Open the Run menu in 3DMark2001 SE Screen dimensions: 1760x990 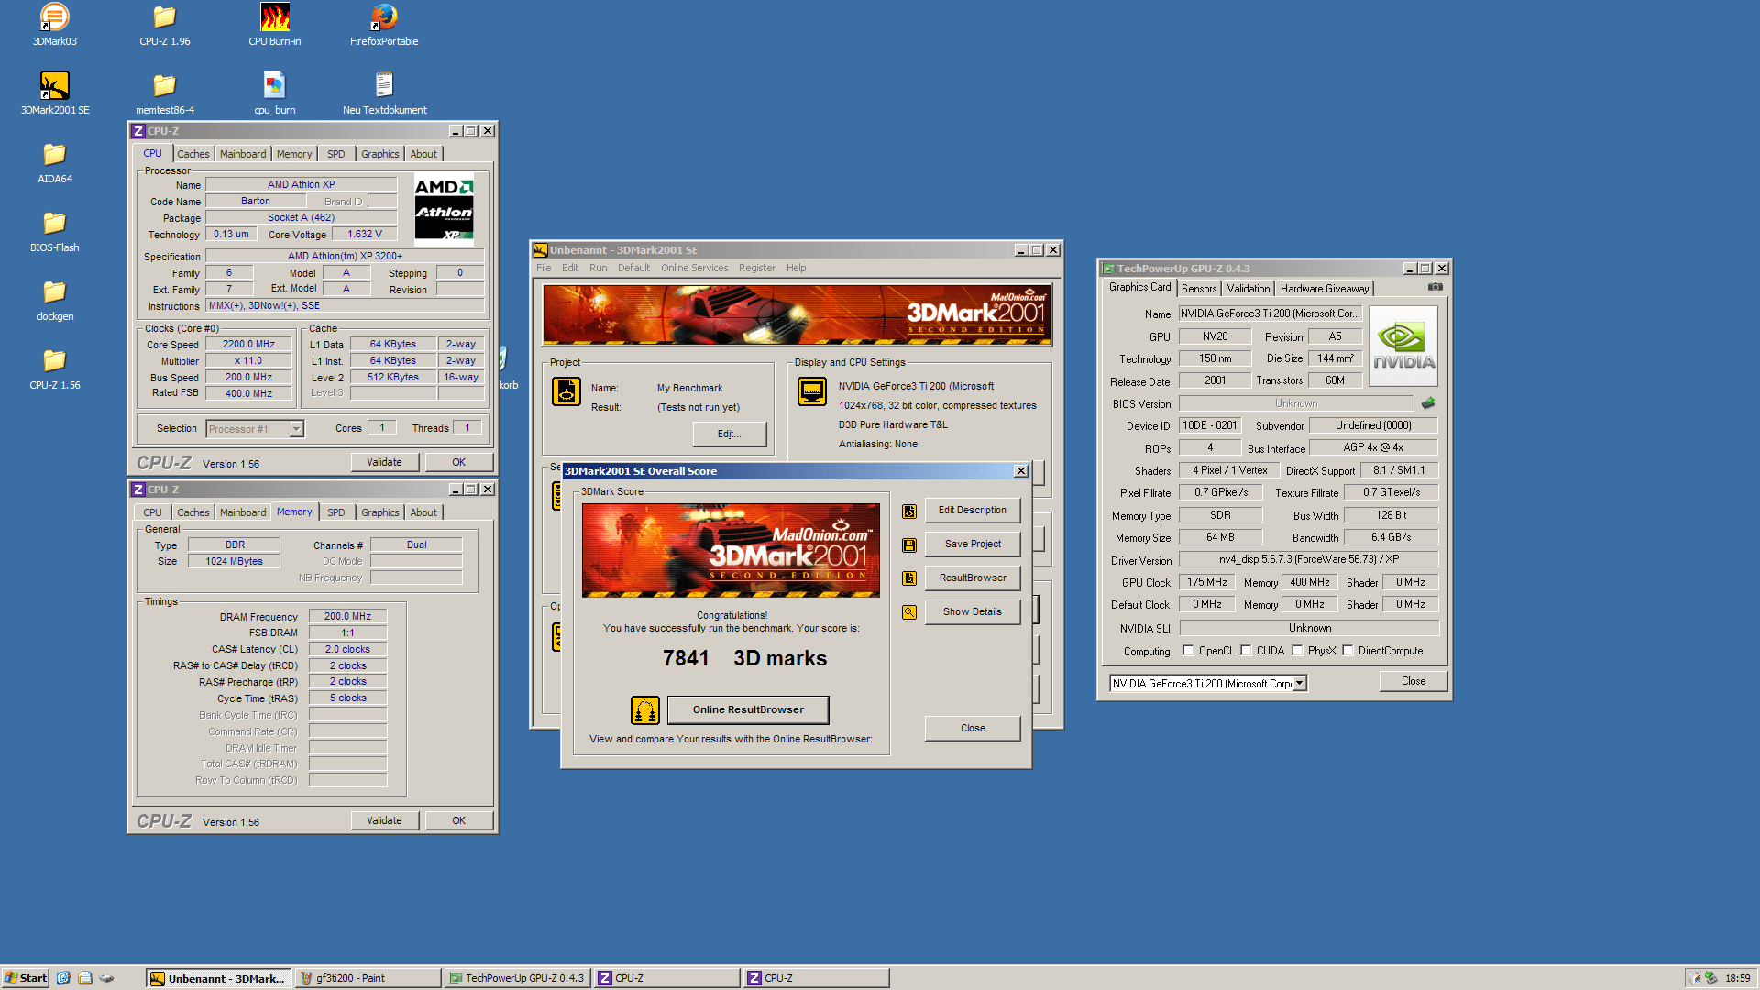coord(598,268)
